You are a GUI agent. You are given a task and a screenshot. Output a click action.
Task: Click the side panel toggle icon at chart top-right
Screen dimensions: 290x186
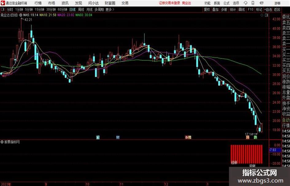(x=266, y=15)
